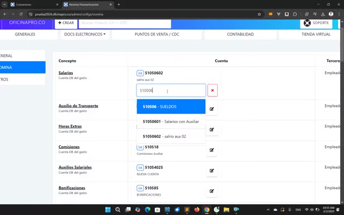Open Chrome three-dot menu

pos(339,15)
